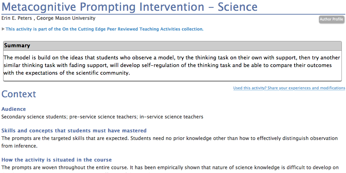Click the words 'Teaching Activities collection' in link
This screenshot has height=173, width=346.
tap(172, 29)
